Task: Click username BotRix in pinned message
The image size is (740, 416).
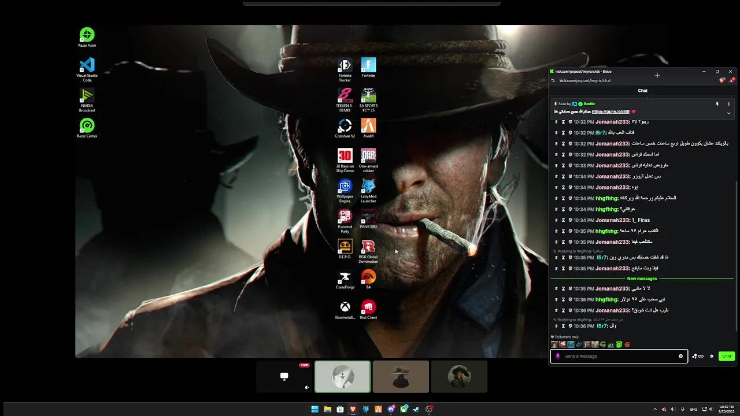Action: click(x=589, y=104)
